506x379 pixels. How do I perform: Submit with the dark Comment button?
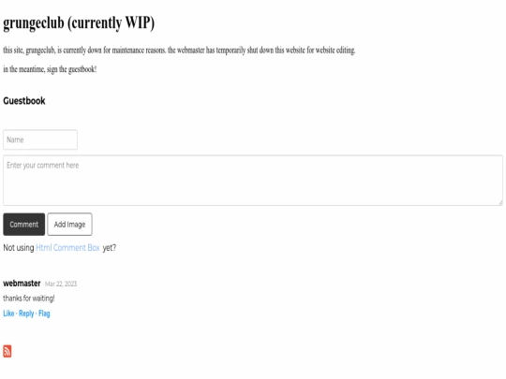click(24, 225)
